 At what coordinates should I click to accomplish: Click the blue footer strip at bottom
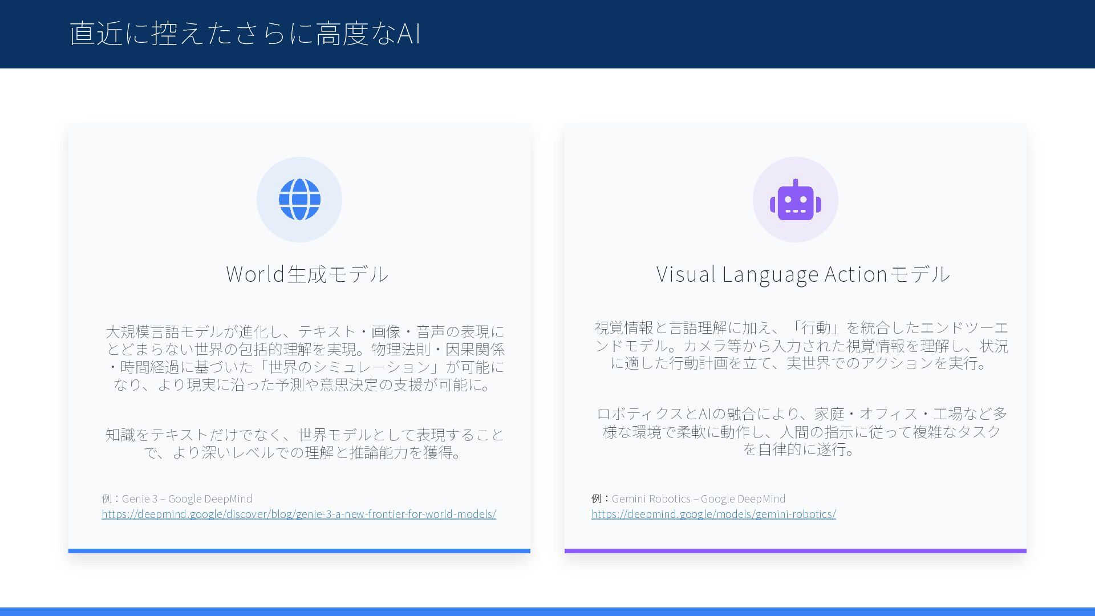(x=547, y=611)
